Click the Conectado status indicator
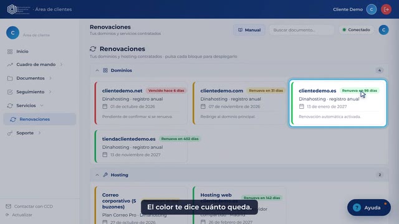Image resolution: width=399 pixels, height=224 pixels. 356,30
